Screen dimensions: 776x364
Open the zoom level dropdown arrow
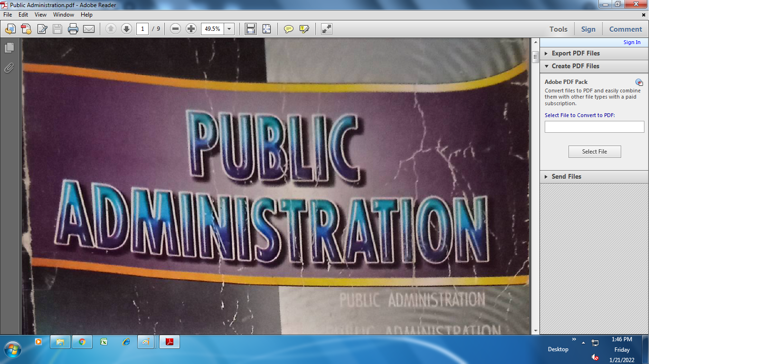coord(229,29)
